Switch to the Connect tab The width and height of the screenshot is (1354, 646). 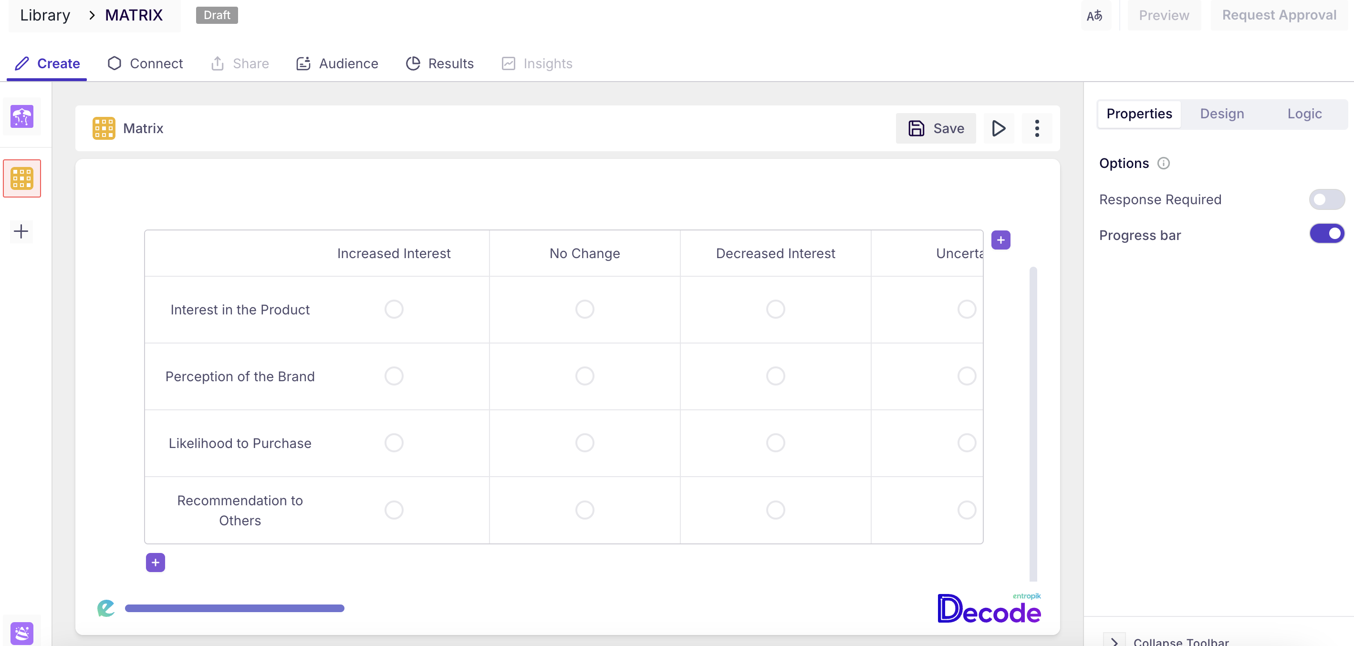pyautogui.click(x=145, y=63)
